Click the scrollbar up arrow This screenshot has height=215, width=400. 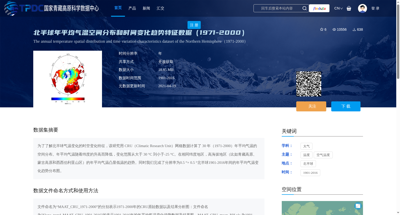click(398, 2)
